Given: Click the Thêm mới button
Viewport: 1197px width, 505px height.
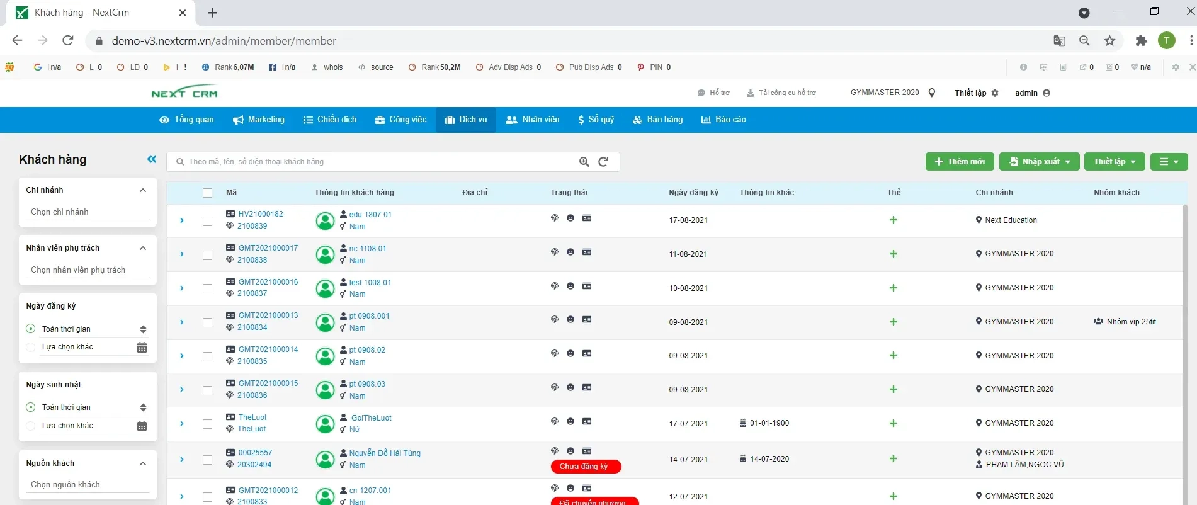Looking at the screenshot, I should 960,162.
